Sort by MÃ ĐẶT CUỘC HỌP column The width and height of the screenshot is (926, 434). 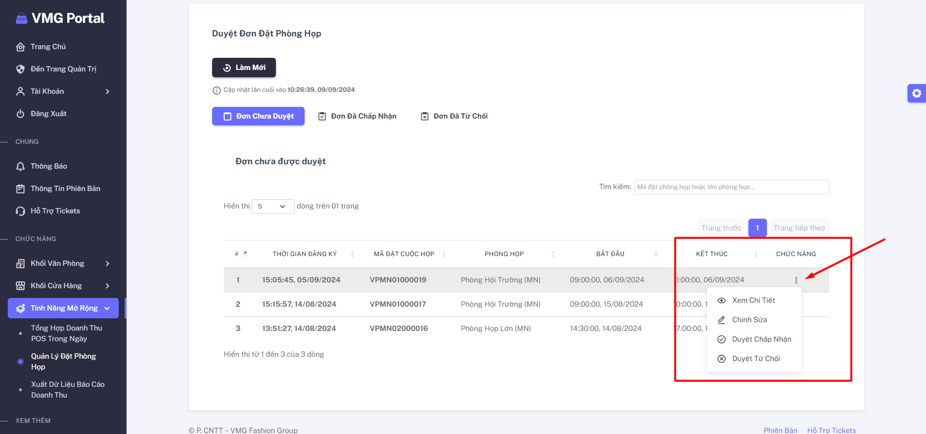coord(444,254)
